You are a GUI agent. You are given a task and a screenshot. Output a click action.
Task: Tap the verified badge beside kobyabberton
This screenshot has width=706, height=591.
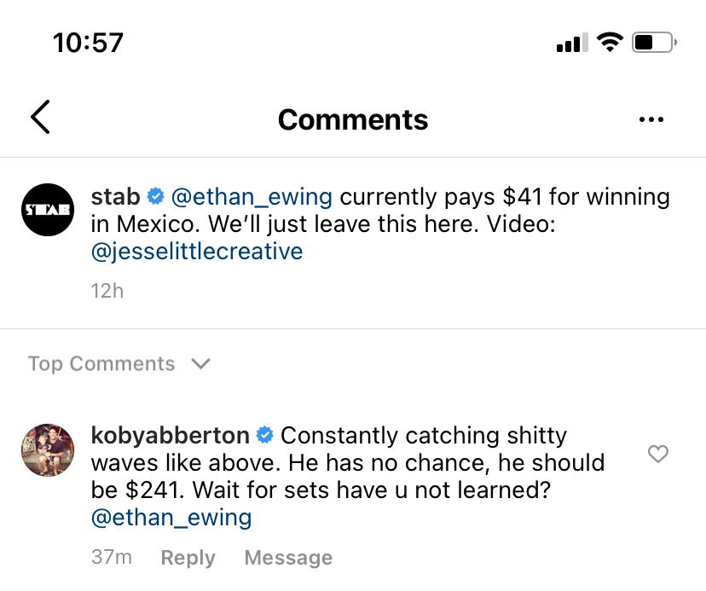(x=265, y=435)
